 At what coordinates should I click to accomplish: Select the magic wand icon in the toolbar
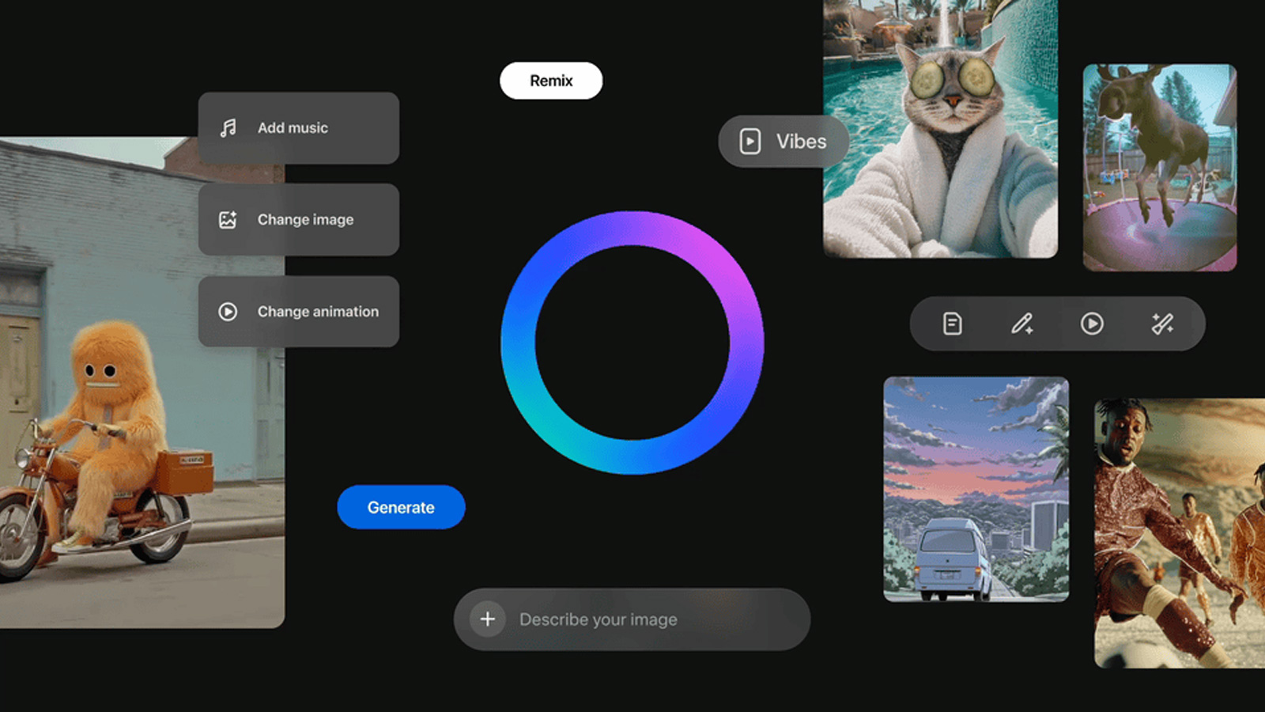coord(1161,324)
